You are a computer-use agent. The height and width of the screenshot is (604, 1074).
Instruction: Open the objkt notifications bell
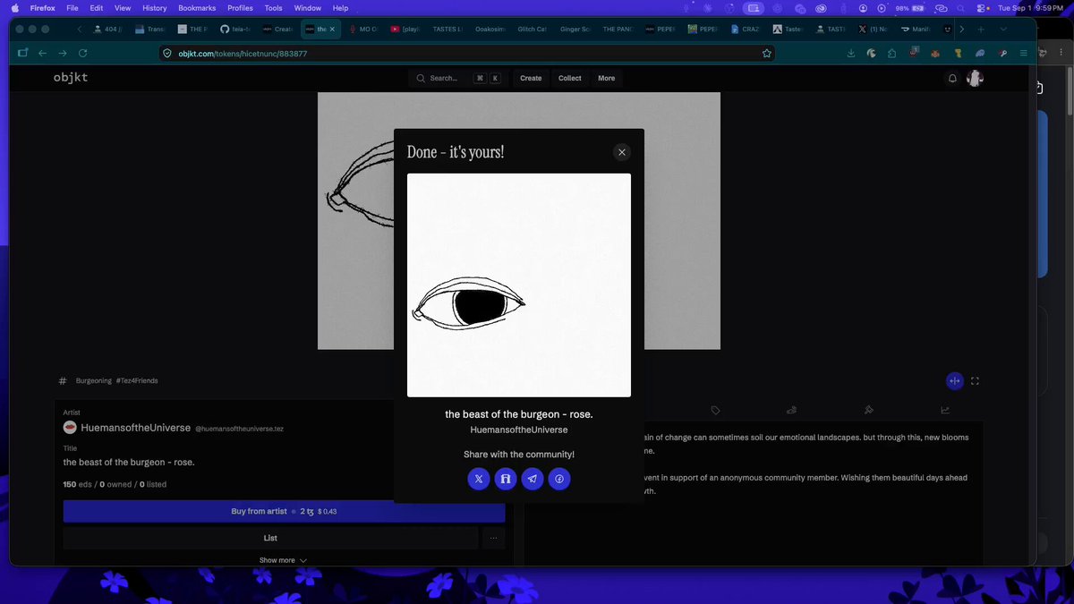[953, 79]
